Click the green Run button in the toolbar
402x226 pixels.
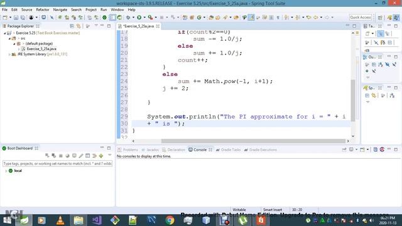(x=139, y=18)
